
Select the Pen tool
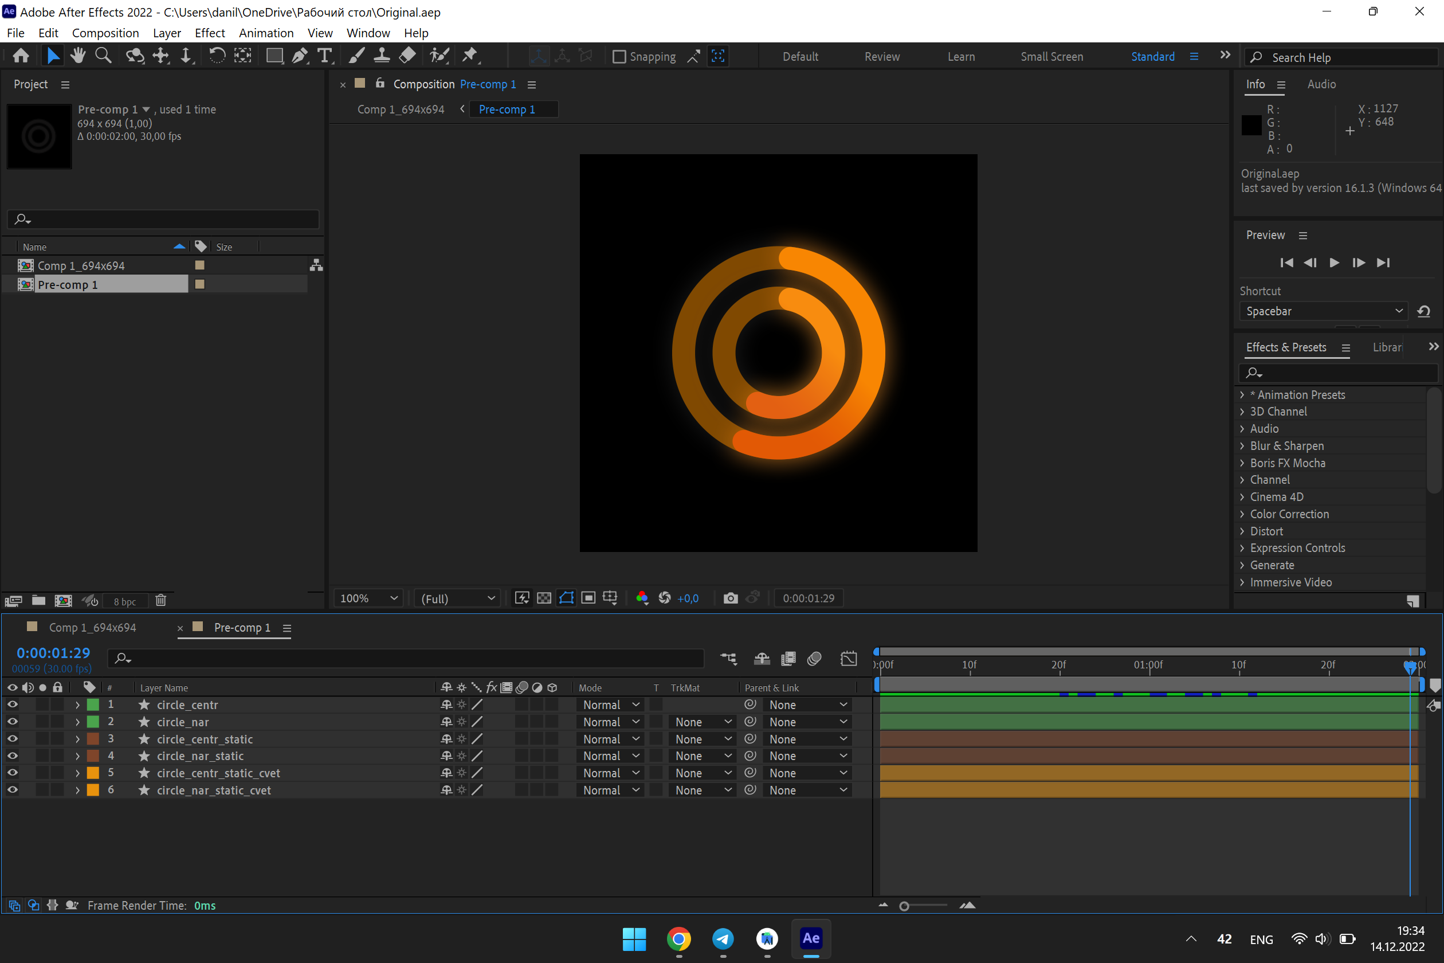pyautogui.click(x=300, y=55)
